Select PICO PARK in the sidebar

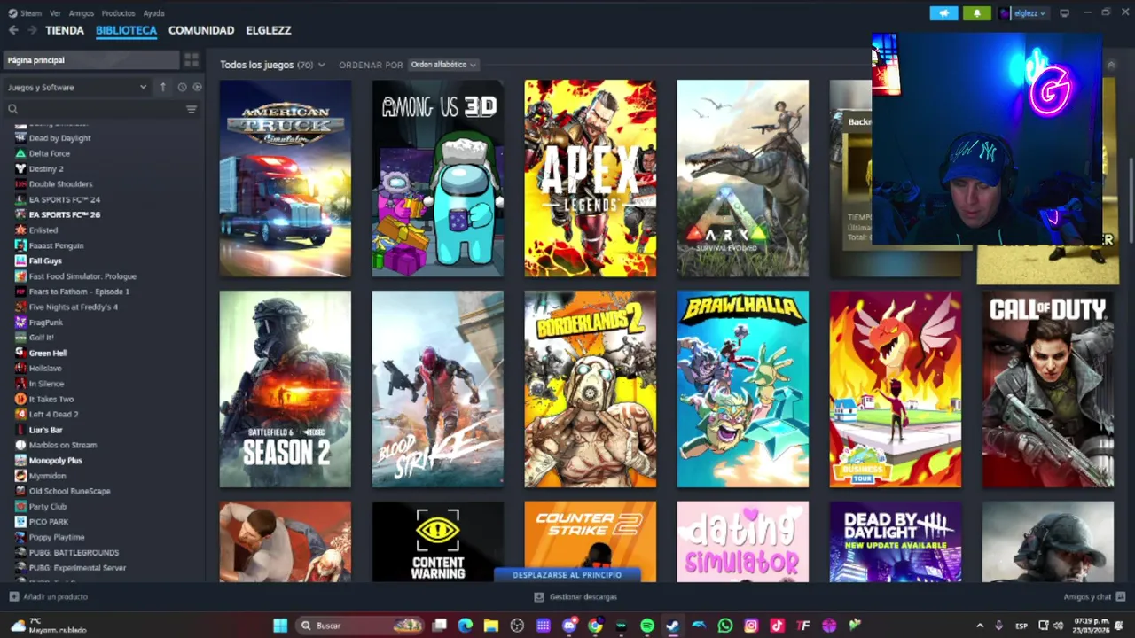point(49,522)
